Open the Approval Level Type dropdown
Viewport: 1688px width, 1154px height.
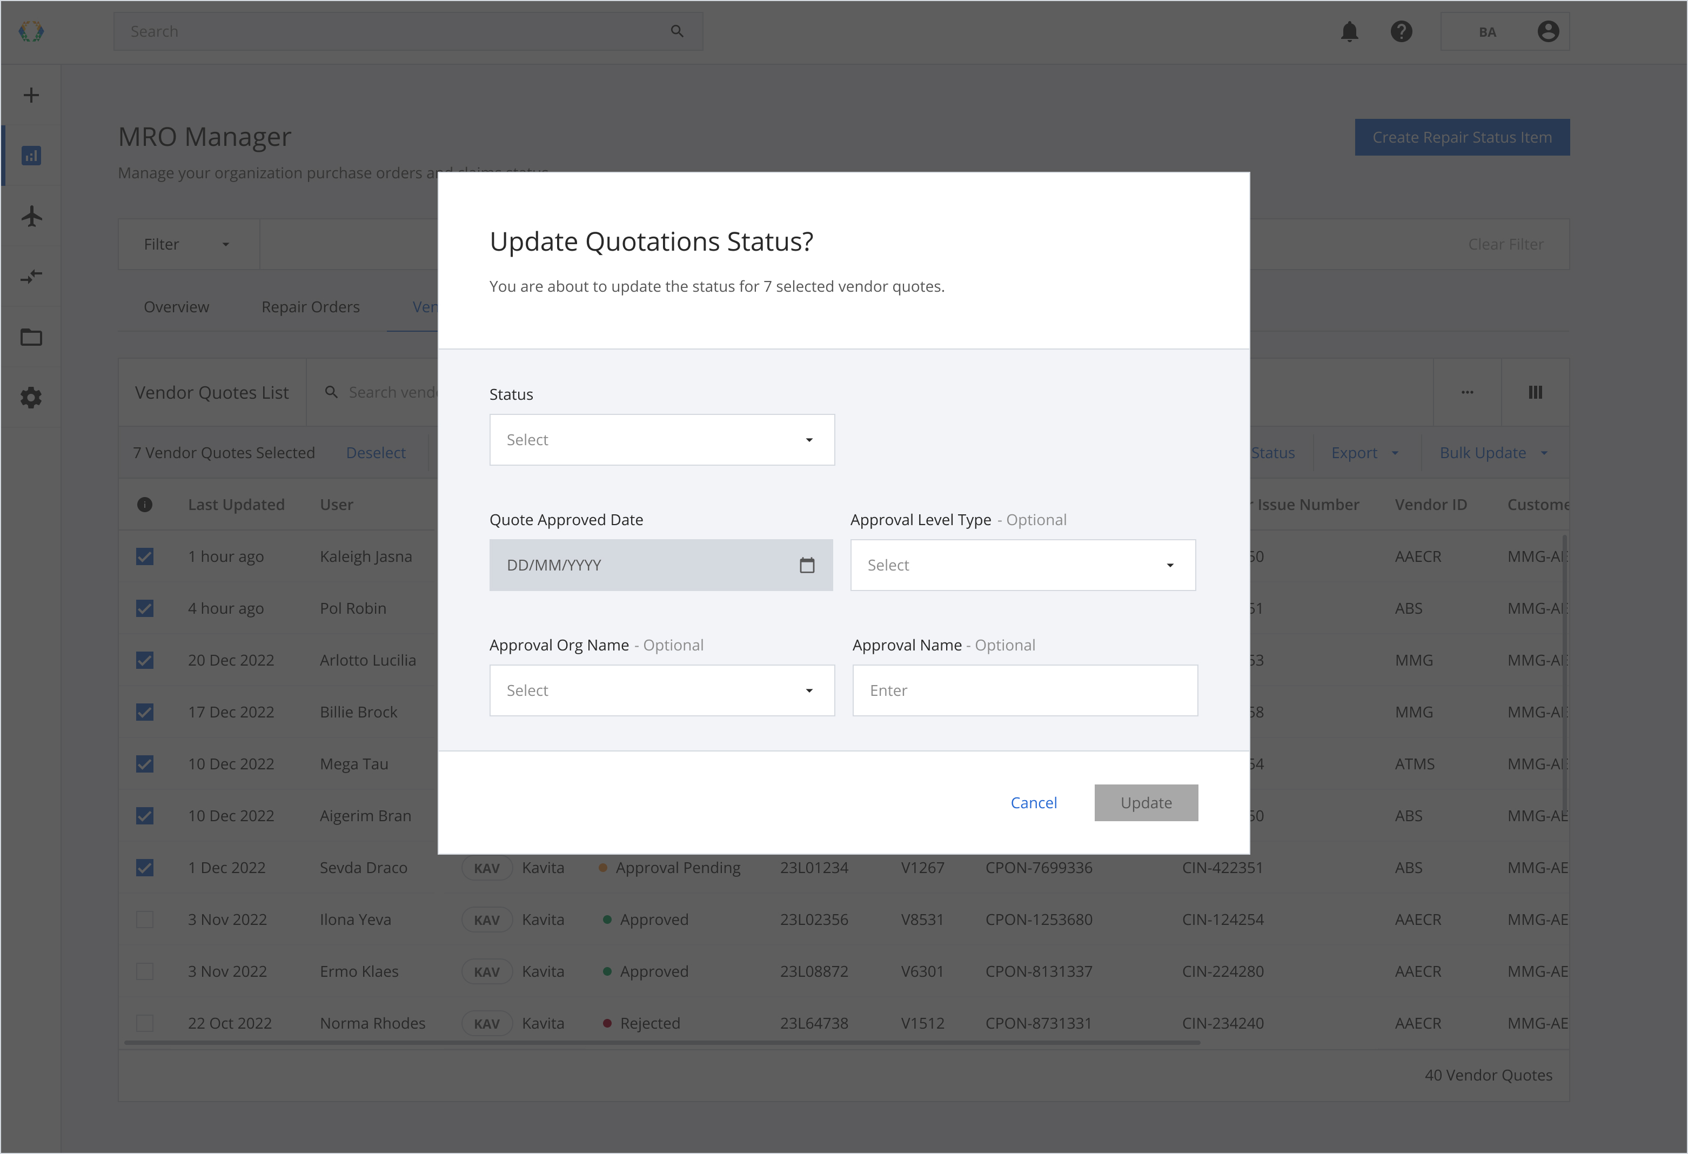click(x=1023, y=565)
